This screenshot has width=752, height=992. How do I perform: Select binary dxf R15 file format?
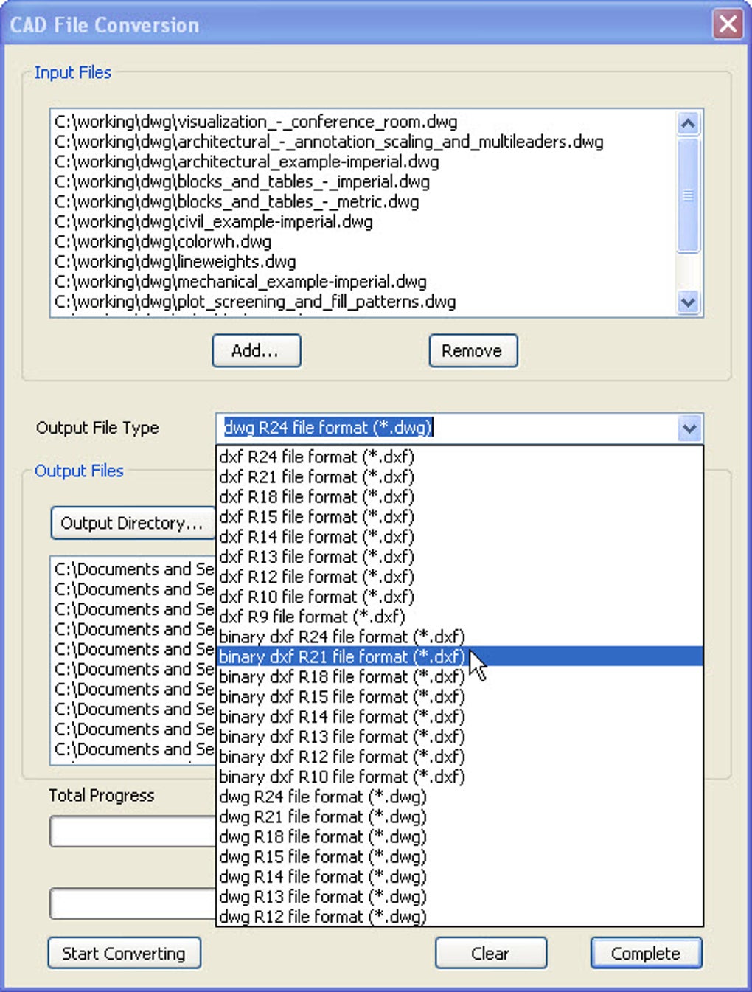(x=460, y=696)
